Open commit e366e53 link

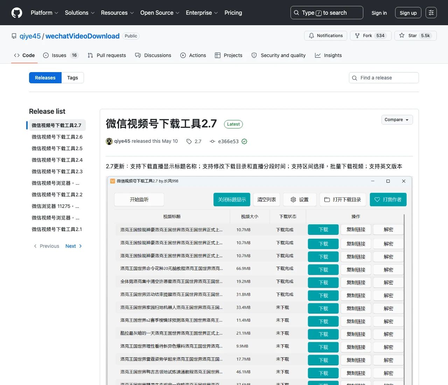[x=228, y=141]
